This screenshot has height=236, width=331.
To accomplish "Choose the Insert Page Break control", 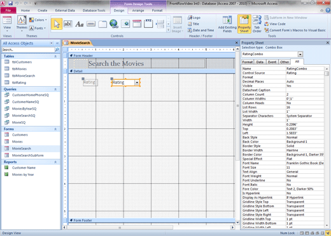I will pyautogui.click(x=160, y=24).
